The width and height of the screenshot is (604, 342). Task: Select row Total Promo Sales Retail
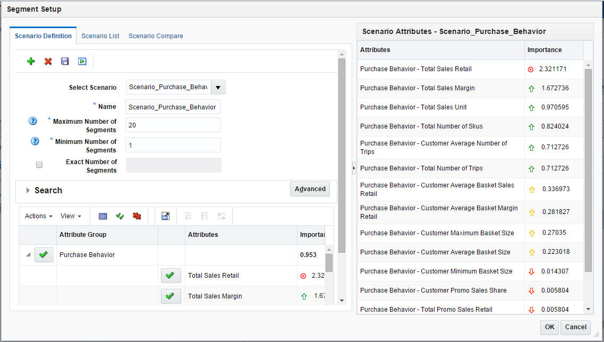click(470, 309)
